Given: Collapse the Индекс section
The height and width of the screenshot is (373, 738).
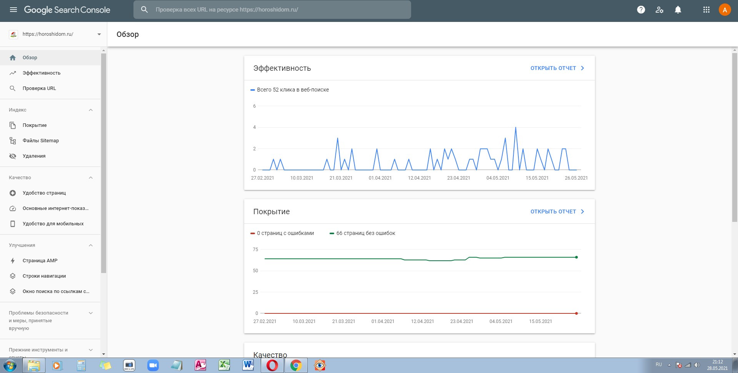Looking at the screenshot, I should pos(91,110).
